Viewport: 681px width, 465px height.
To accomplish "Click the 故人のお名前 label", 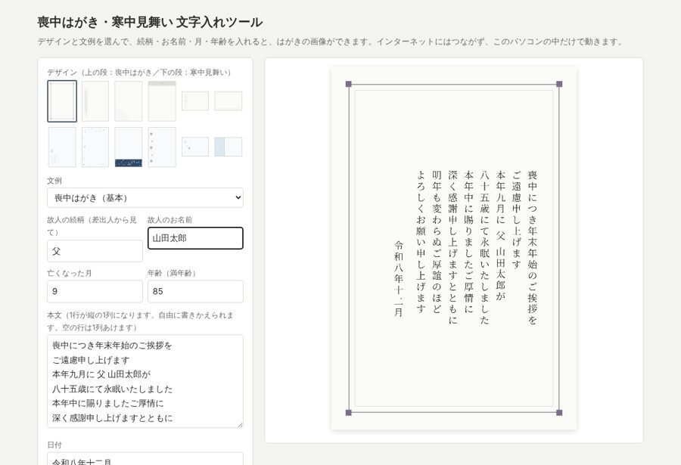I will (169, 220).
